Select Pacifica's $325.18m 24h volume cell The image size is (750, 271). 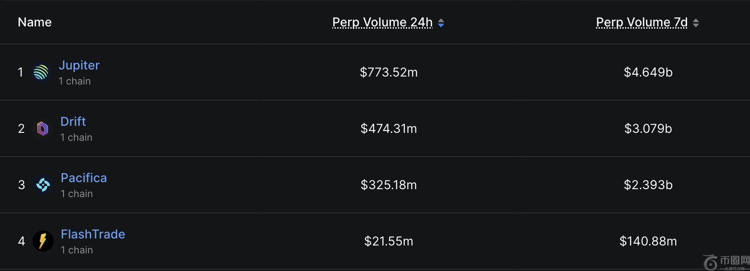(389, 185)
